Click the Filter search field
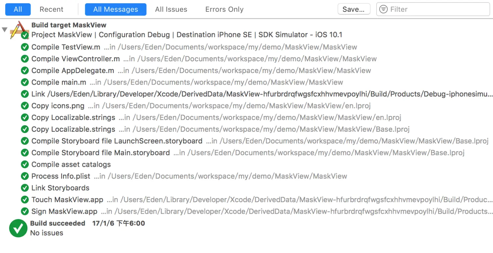Image resolution: width=493 pixels, height=253 pixels. (433, 9)
